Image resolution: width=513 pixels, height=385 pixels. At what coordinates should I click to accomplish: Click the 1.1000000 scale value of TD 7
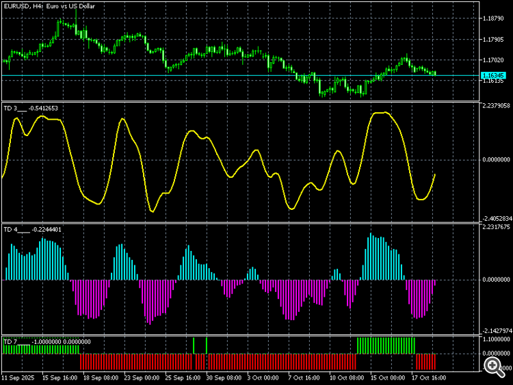click(497, 339)
